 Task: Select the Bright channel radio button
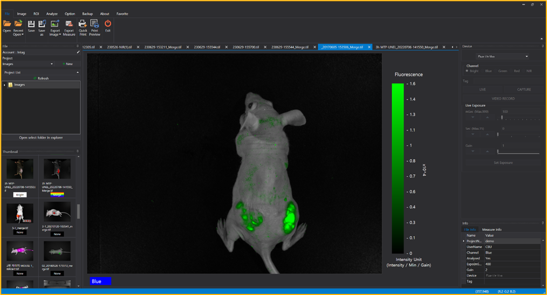pyautogui.click(x=467, y=71)
